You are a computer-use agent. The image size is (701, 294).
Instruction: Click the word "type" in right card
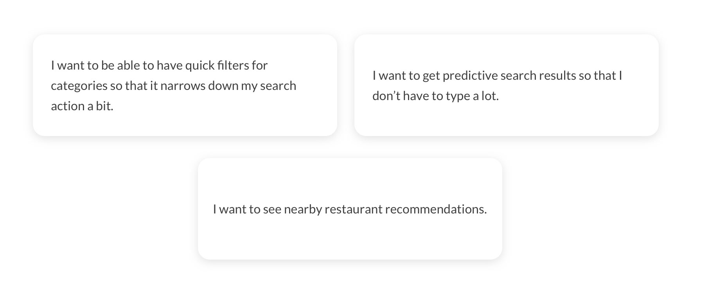click(458, 96)
